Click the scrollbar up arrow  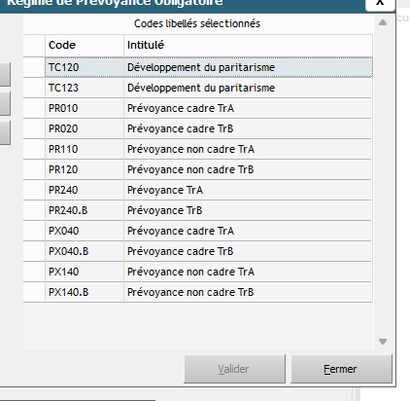click(x=383, y=22)
